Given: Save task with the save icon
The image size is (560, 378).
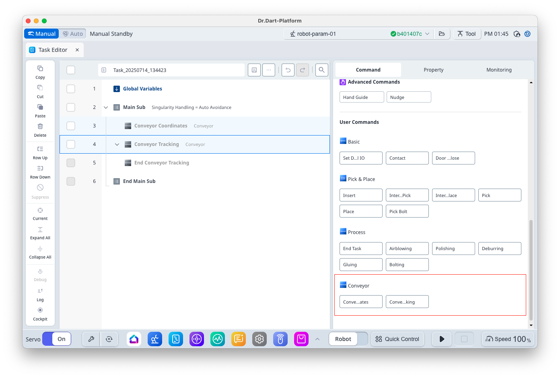Looking at the screenshot, I should coord(254,70).
